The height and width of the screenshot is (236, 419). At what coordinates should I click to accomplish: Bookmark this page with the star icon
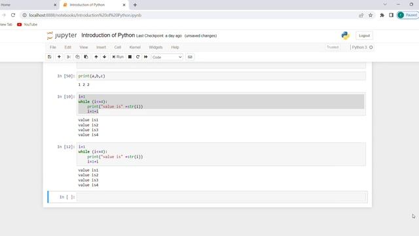point(371,15)
